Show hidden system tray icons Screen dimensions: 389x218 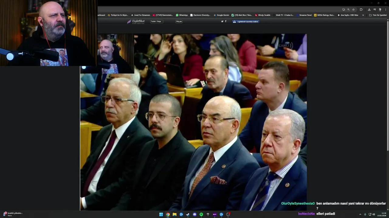tap(360, 214)
